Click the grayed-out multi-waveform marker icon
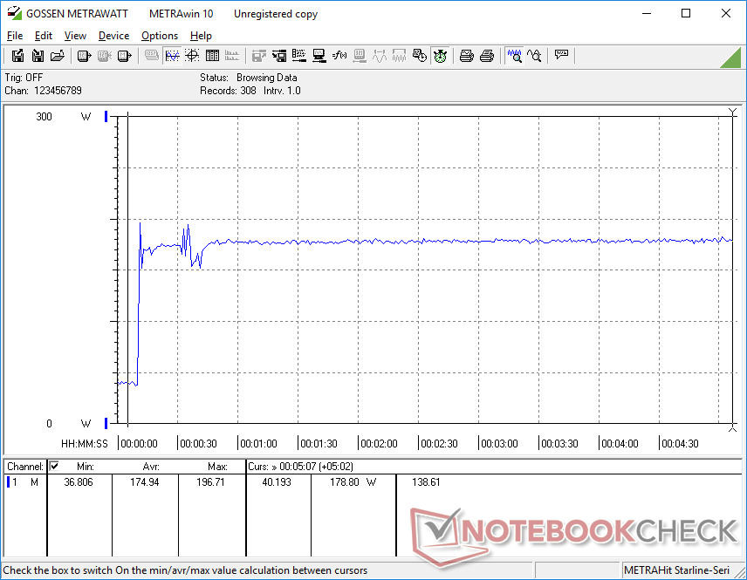Screen dimensions: 747x580 pyautogui.click(x=399, y=56)
